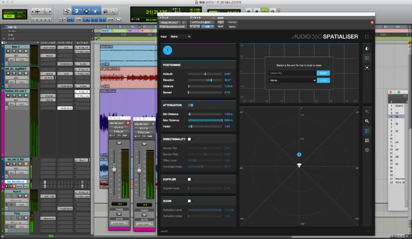Open the Key.1 track name dropdown arrow
Image resolution: width=412 pixels, height=239 pixels.
(28, 47)
